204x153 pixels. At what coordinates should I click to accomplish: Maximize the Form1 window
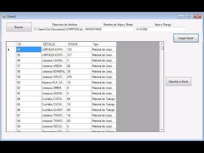(x=190, y=17)
